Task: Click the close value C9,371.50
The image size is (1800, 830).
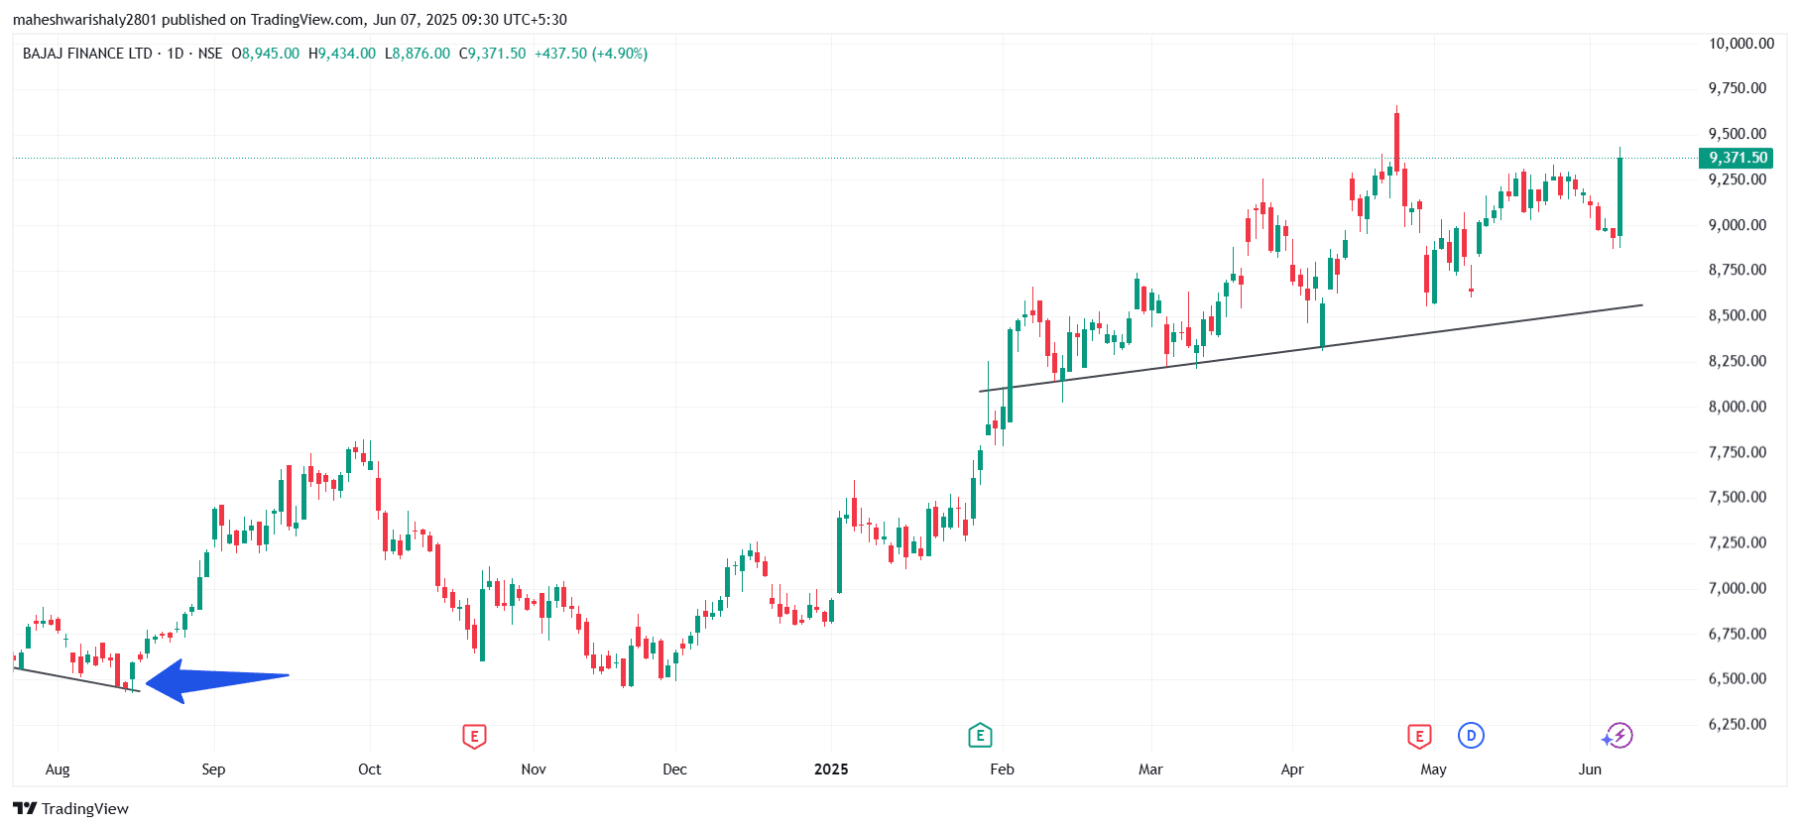Action: pyautogui.click(x=493, y=54)
